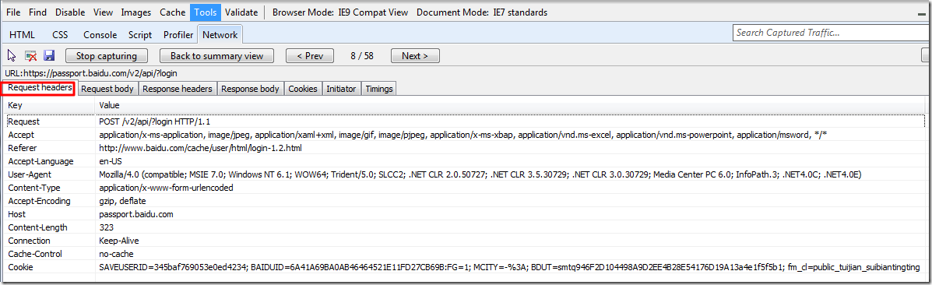Go to next request with Next
This screenshot has width=932, height=285.
click(415, 56)
